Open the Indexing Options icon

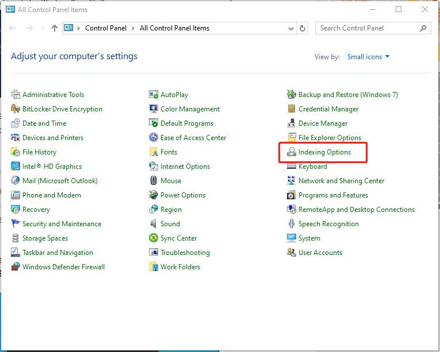[292, 152]
